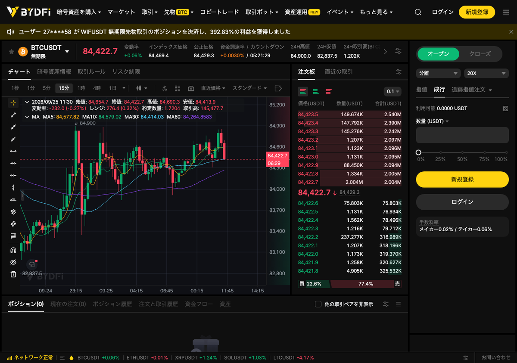This screenshot has height=363, width=517.
Task: Open the chart layout grid icon
Action: coord(178,88)
